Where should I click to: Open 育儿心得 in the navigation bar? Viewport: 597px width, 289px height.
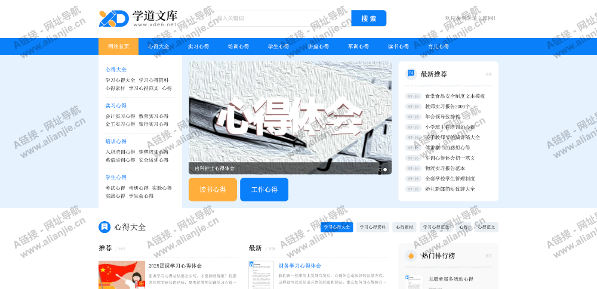[x=438, y=46]
